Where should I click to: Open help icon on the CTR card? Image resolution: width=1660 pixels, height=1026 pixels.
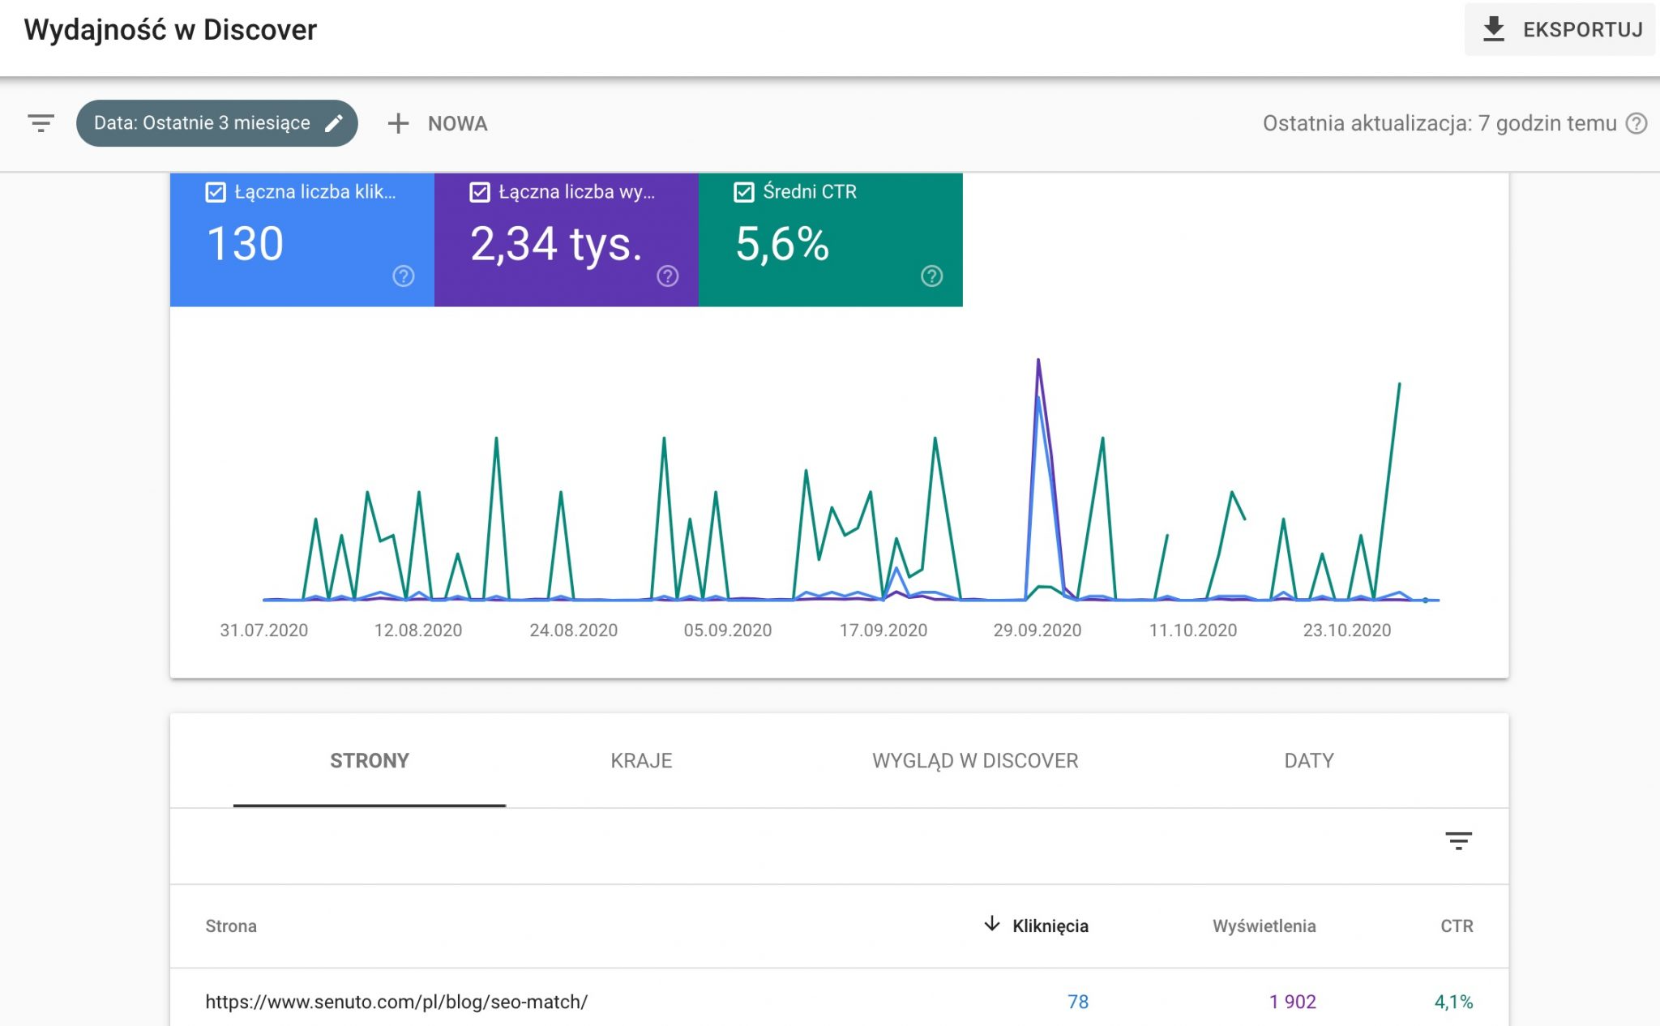click(x=932, y=276)
